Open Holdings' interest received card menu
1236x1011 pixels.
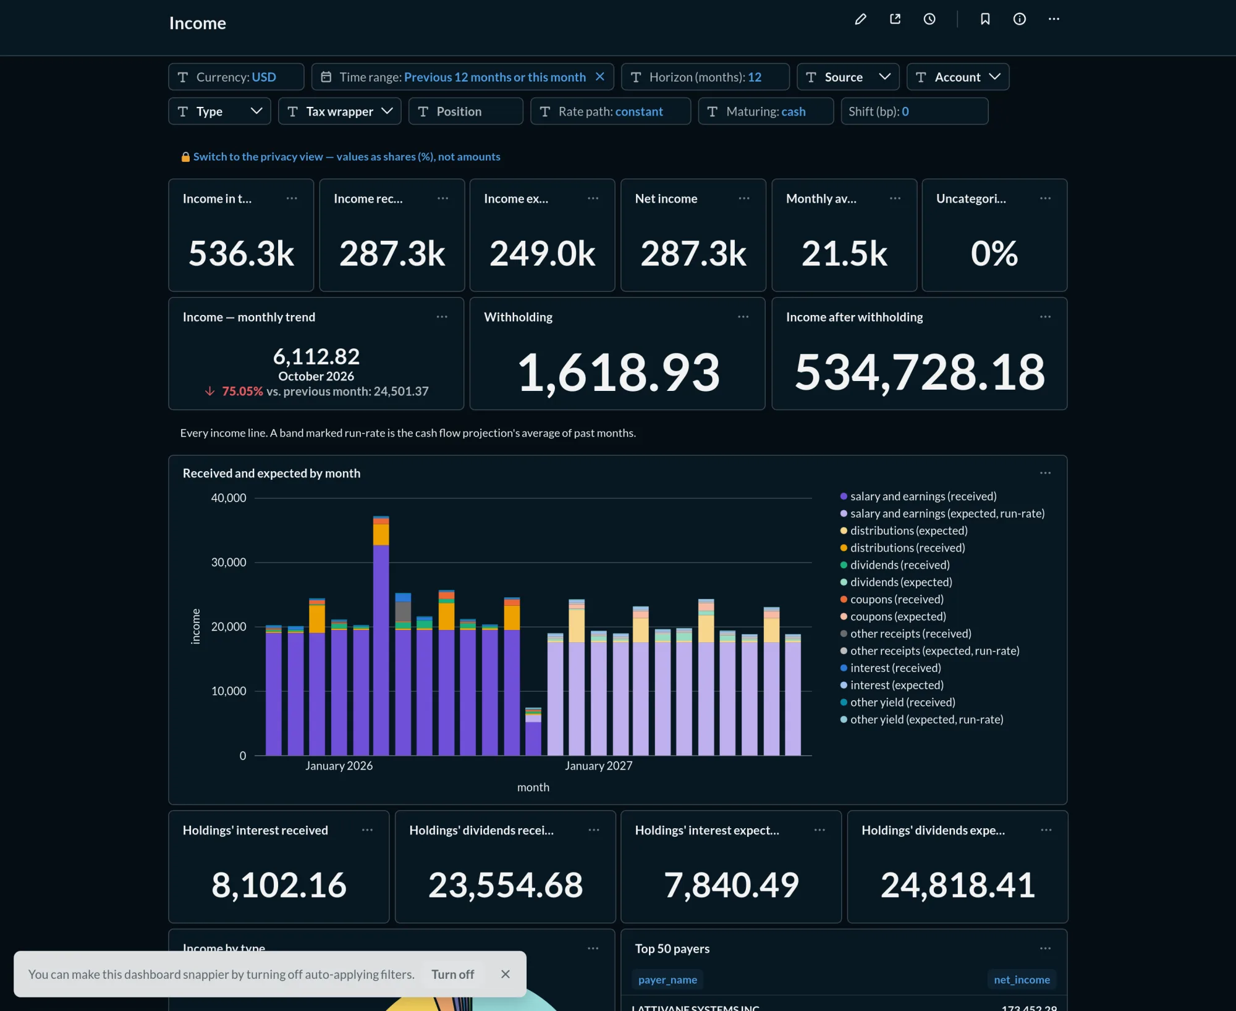[367, 830]
